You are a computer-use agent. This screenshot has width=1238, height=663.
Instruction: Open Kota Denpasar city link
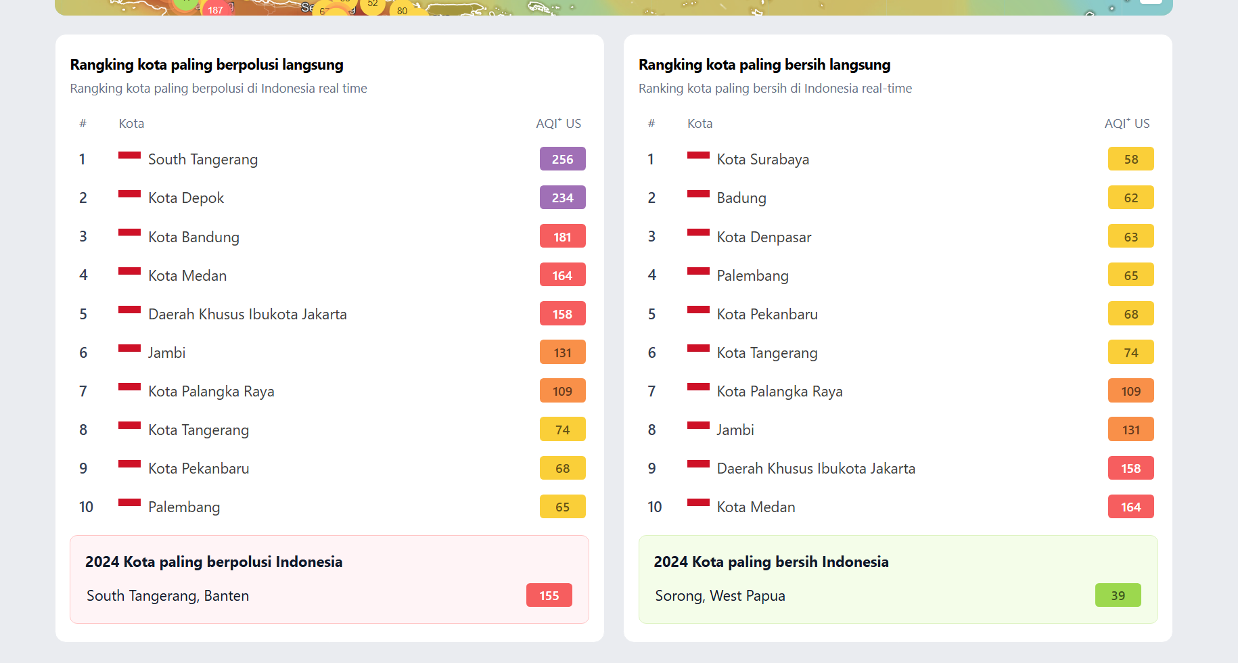[764, 237]
